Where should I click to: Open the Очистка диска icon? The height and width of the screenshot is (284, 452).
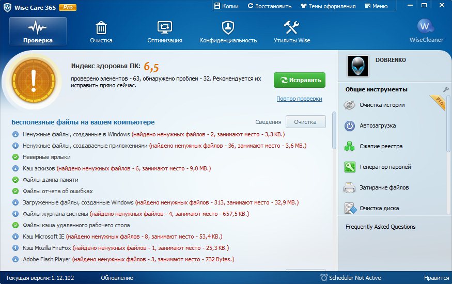pos(350,208)
